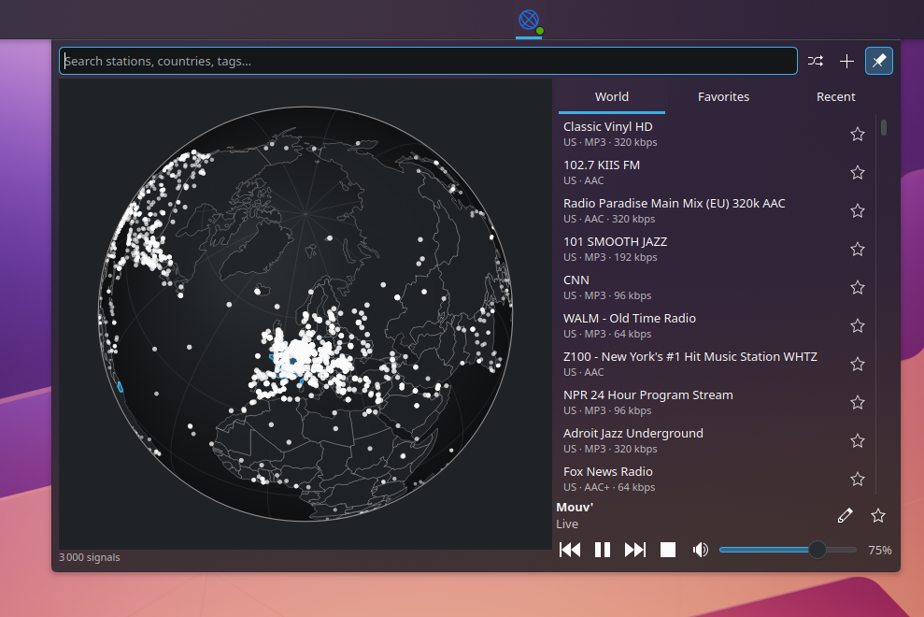Pause the live playback
Viewport: 924px width, 617px height.
603,550
